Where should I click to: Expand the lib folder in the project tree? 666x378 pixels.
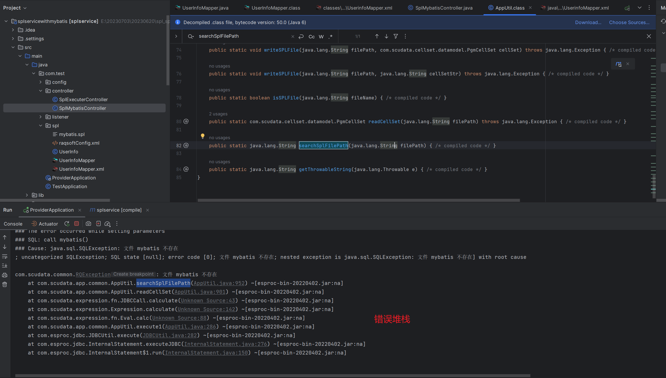tap(27, 195)
